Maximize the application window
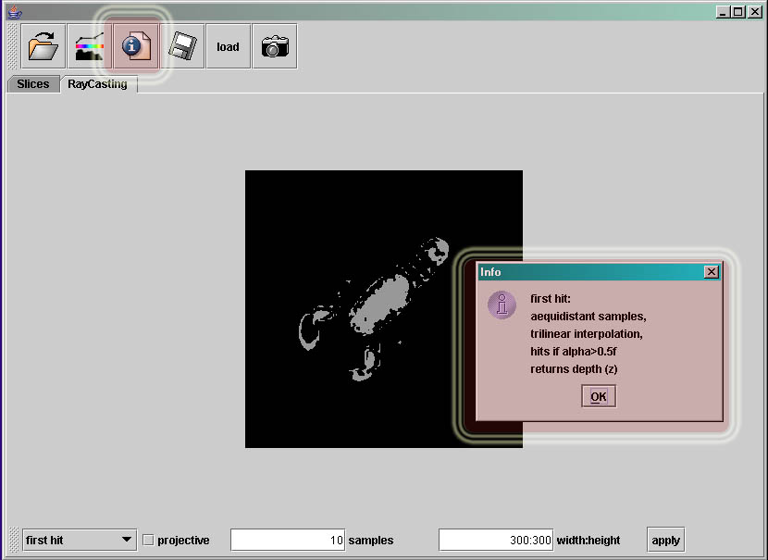This screenshot has height=560, width=768. pos(737,12)
